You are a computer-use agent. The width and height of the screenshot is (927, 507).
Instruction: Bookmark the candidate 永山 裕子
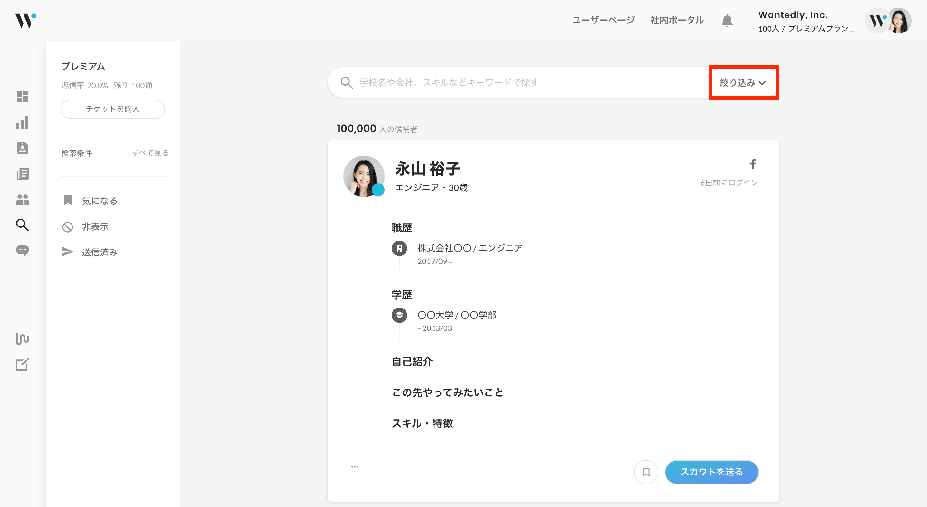pyautogui.click(x=646, y=472)
